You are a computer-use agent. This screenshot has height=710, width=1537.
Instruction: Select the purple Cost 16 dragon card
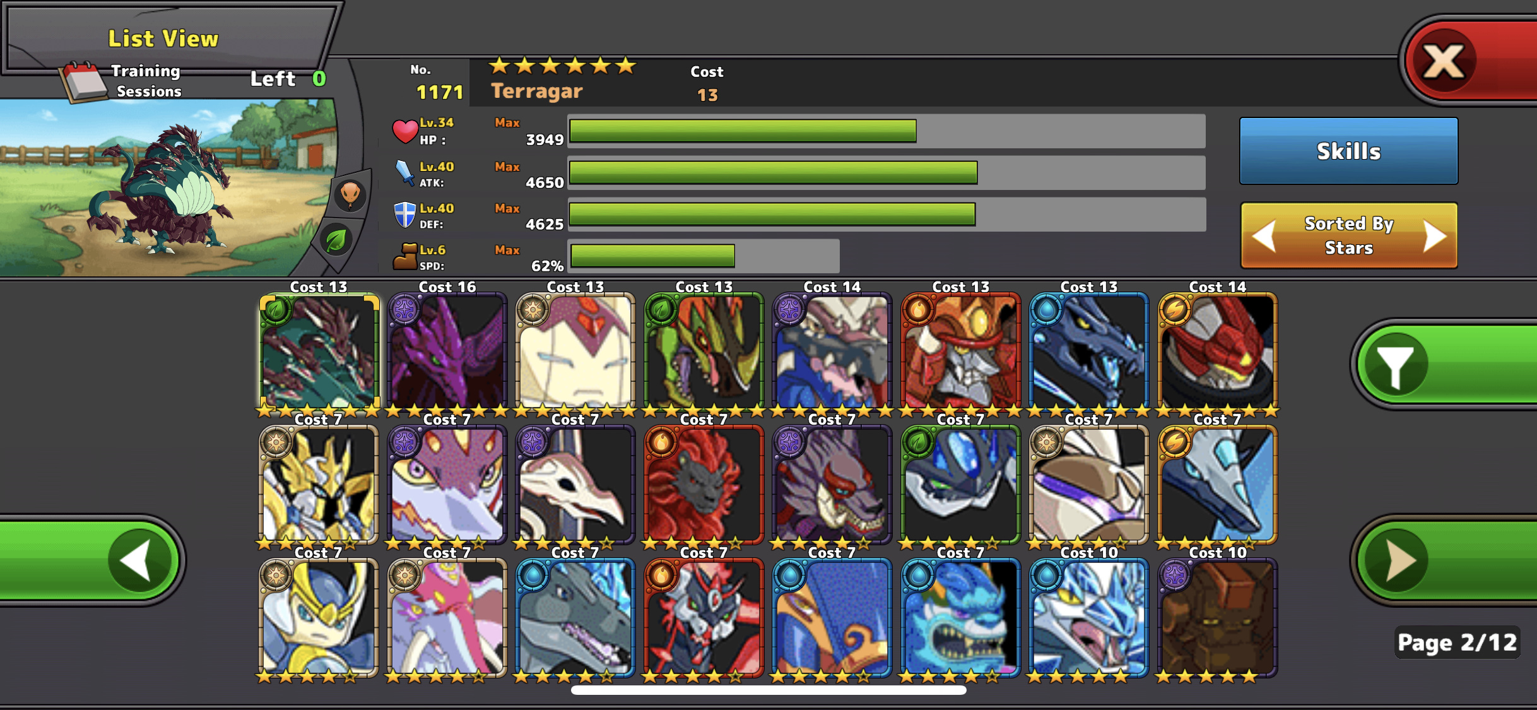(x=447, y=350)
